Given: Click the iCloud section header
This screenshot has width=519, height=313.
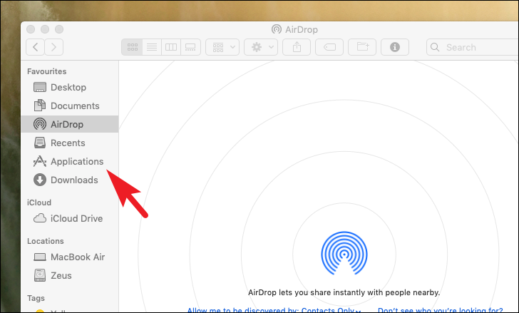Looking at the screenshot, I should click(39, 202).
